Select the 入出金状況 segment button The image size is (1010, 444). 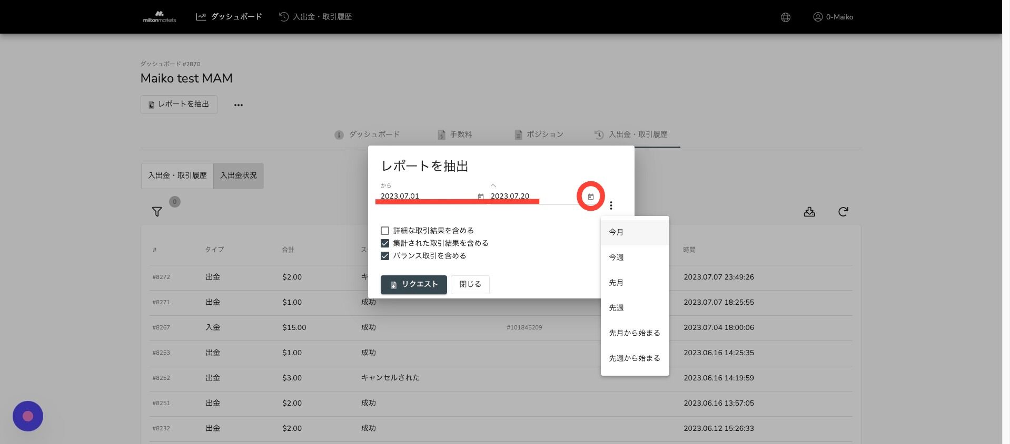tap(239, 175)
